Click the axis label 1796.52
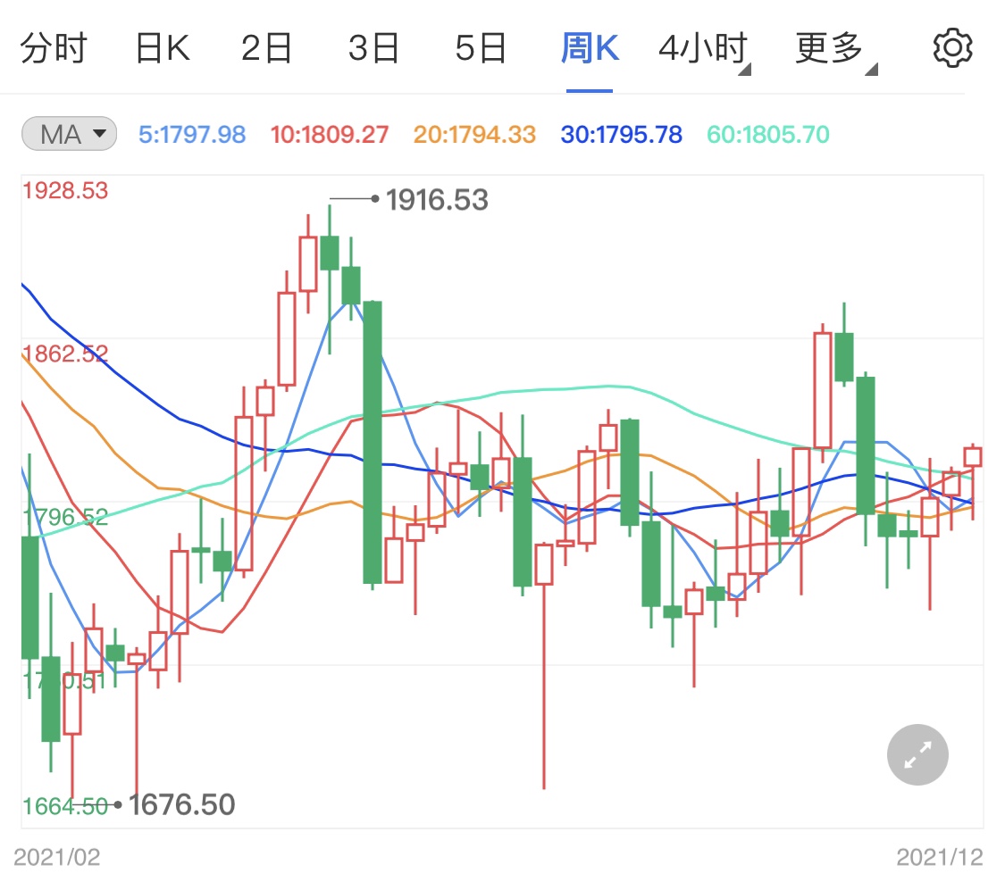 coord(67,516)
